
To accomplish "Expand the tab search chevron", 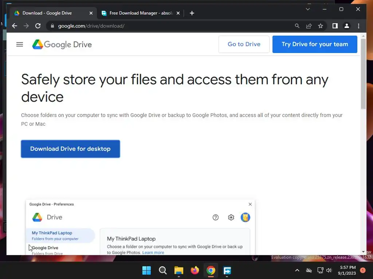I will tap(307, 9).
